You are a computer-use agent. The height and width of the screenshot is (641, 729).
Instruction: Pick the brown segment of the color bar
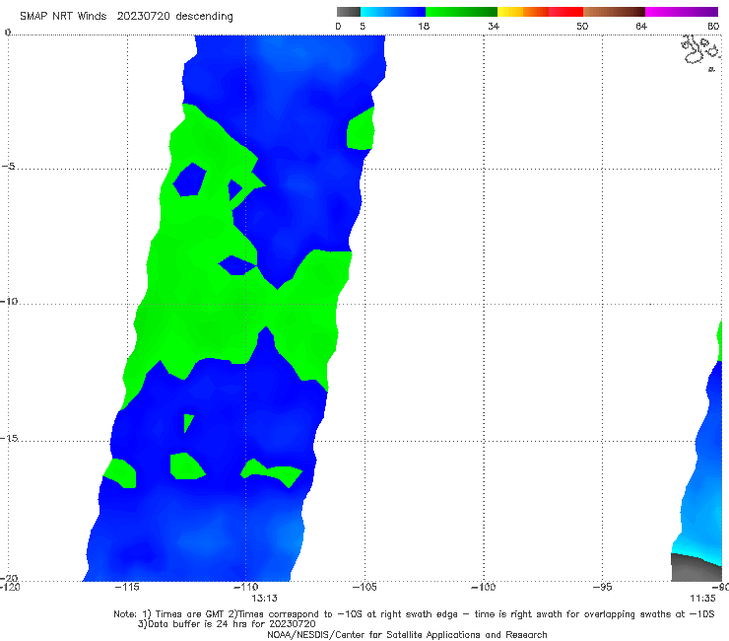pyautogui.click(x=614, y=12)
